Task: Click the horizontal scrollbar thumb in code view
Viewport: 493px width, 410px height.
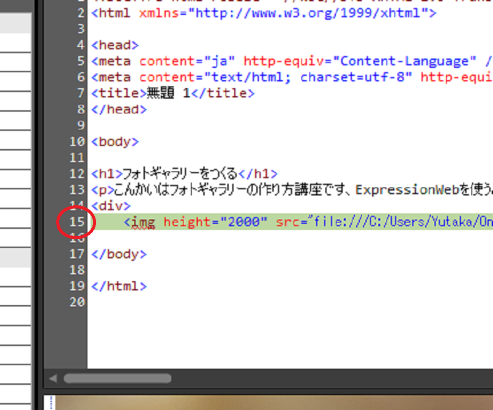Action: 118,378
